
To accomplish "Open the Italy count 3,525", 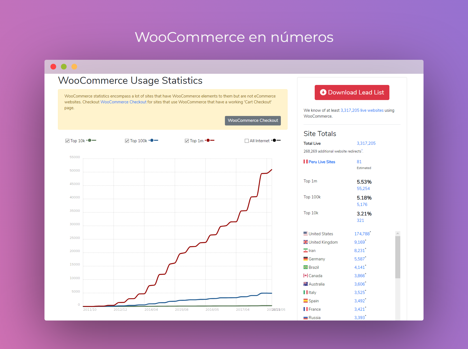I will [x=359, y=293].
